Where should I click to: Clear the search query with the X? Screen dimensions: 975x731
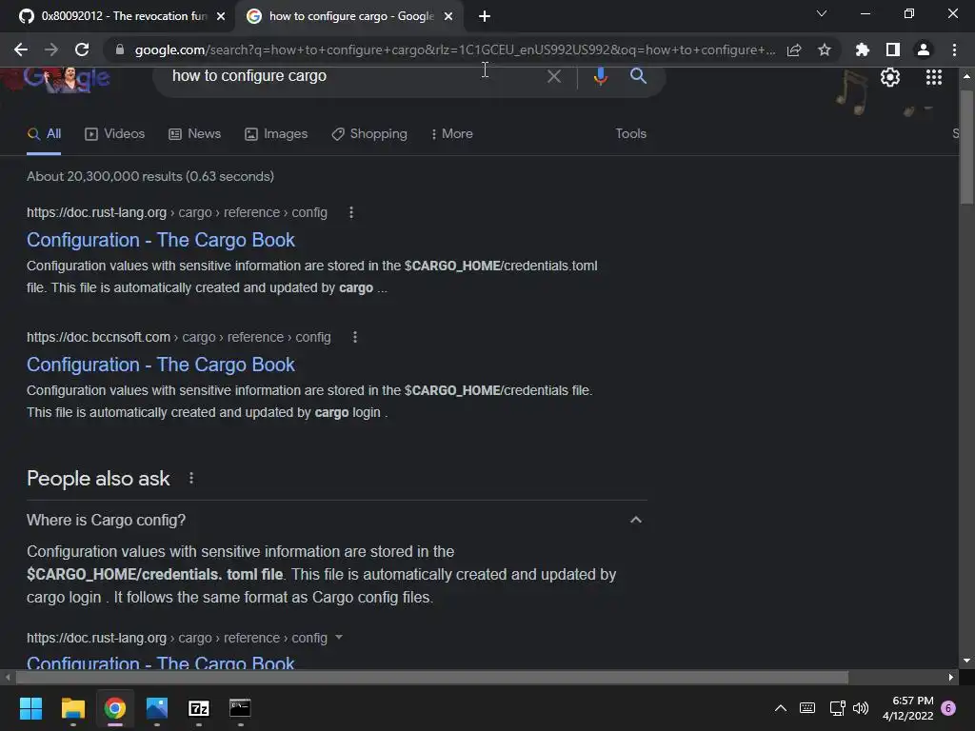tap(554, 76)
